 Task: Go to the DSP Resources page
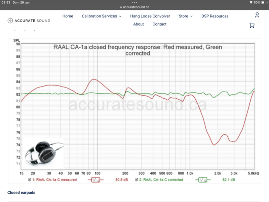(x=215, y=16)
